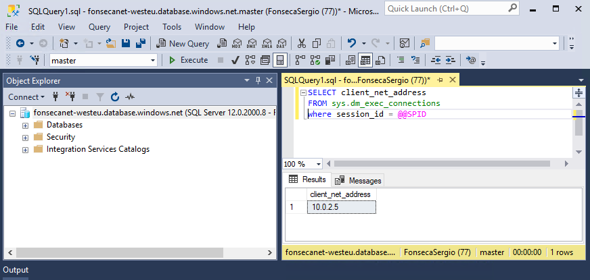This screenshot has height=280, width=590.
Task: Open a new DMX query
Action: (251, 44)
